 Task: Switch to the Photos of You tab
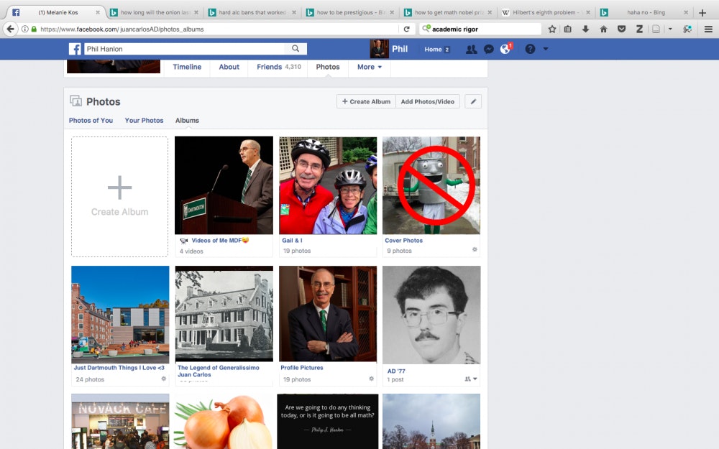point(91,121)
